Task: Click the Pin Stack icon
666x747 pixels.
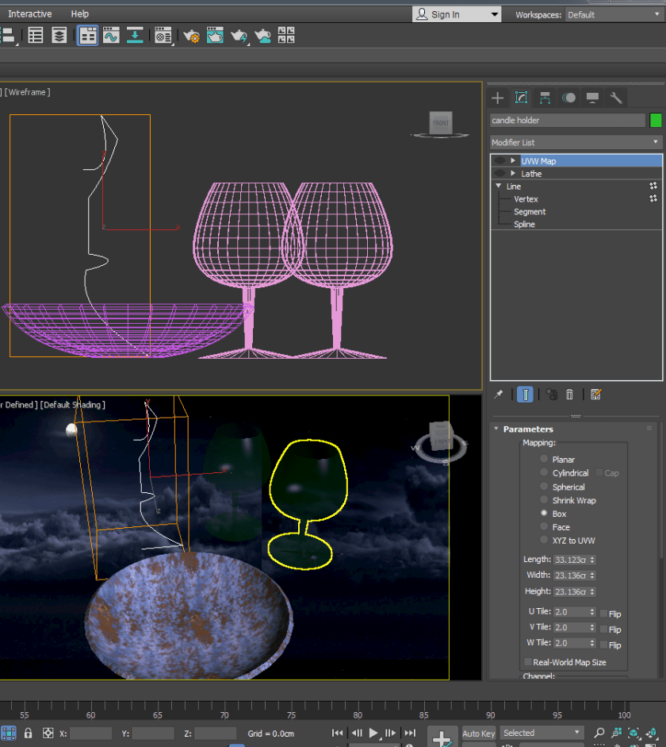Action: click(498, 395)
